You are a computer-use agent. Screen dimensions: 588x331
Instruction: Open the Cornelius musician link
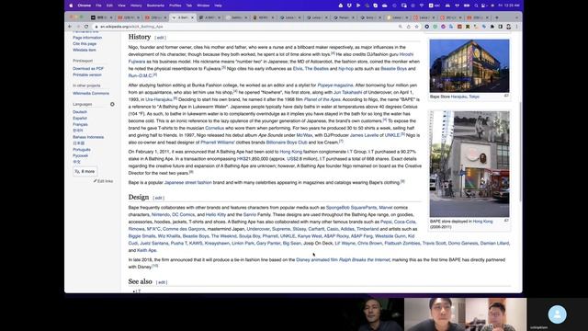click(x=214, y=128)
